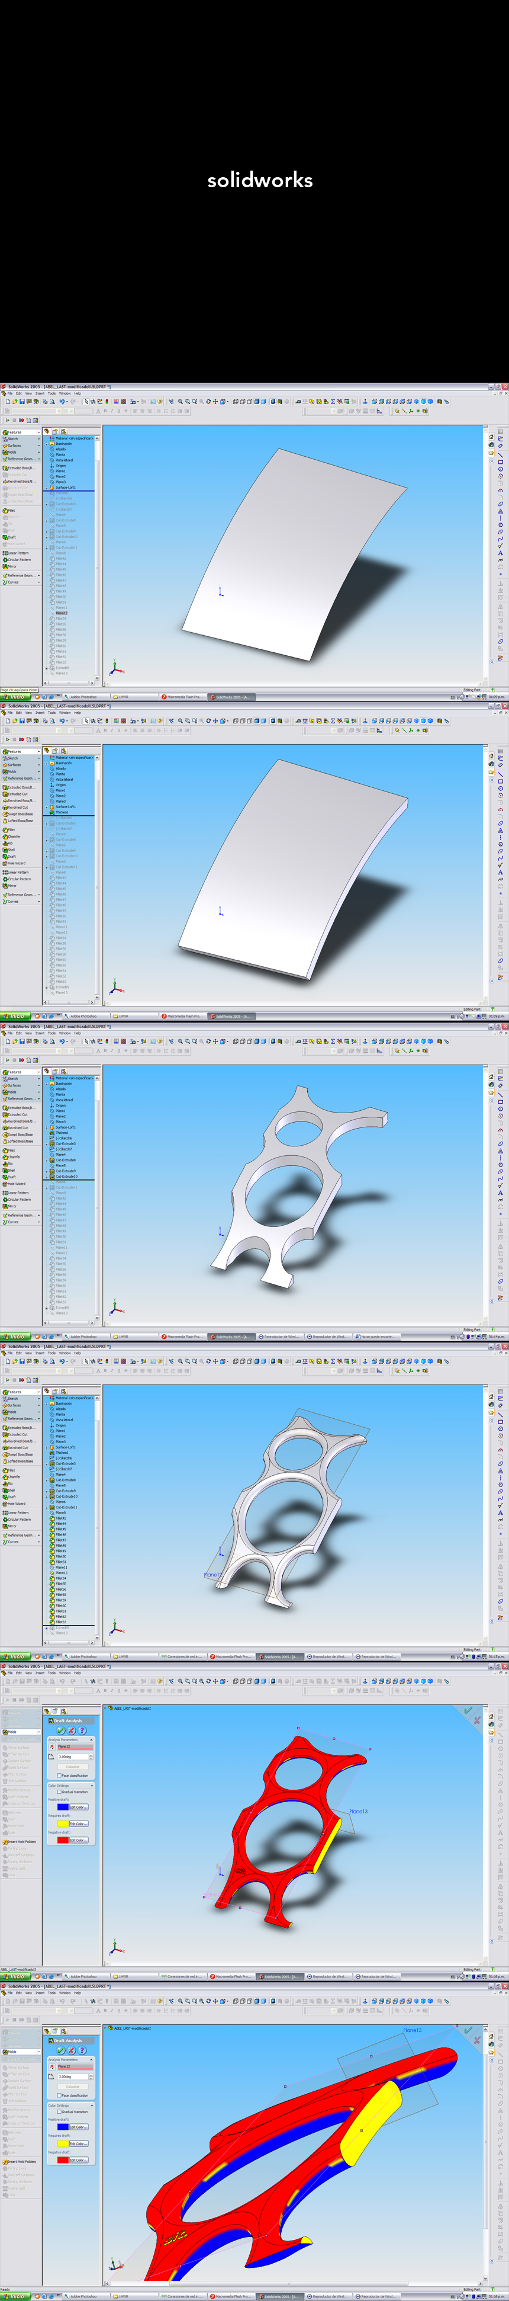The height and width of the screenshot is (2301, 509).
Task: In fourth screenshot, open the Insert menu
Action: 39,1353
